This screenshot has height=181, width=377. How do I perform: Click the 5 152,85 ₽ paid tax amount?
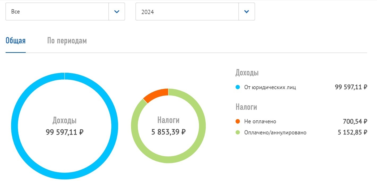click(352, 133)
